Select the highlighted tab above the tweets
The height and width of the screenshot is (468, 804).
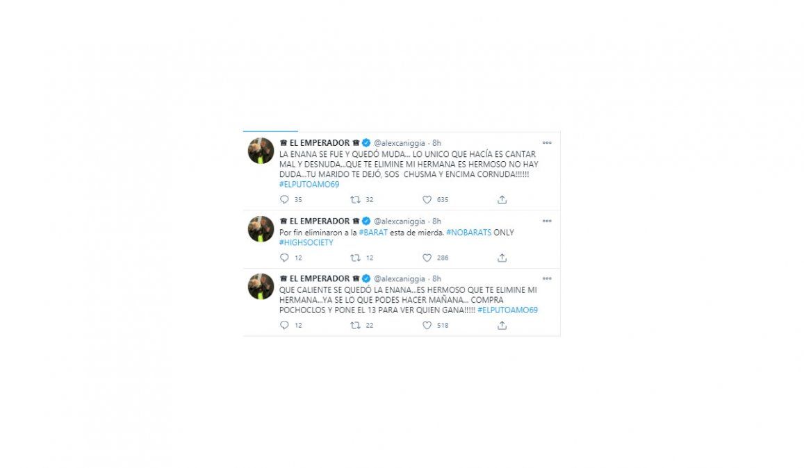click(270, 131)
